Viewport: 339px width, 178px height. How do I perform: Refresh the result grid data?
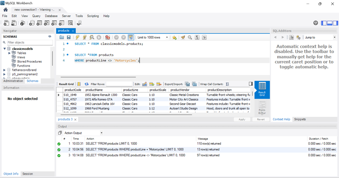pos(87,84)
